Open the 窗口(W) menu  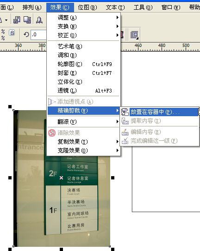tap(171, 7)
